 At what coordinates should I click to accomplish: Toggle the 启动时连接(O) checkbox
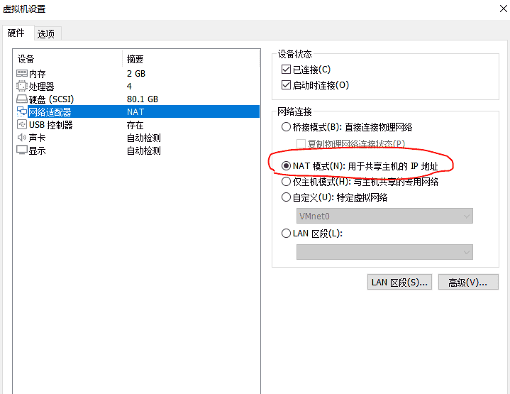[286, 85]
